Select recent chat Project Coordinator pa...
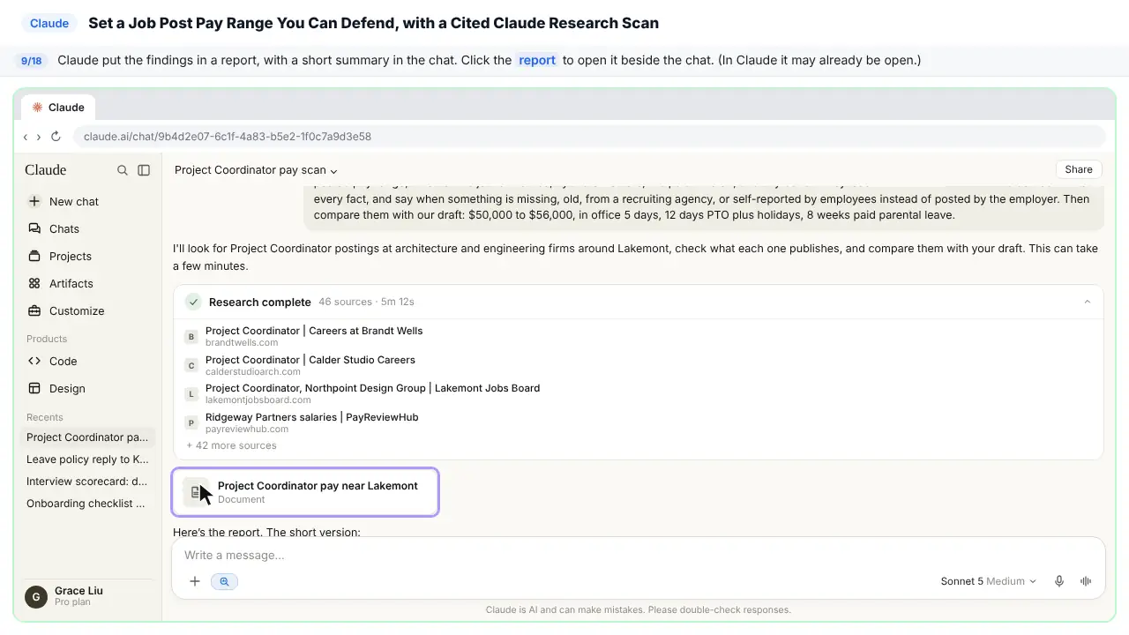Viewport: 1129px width, 635px height. click(87, 437)
